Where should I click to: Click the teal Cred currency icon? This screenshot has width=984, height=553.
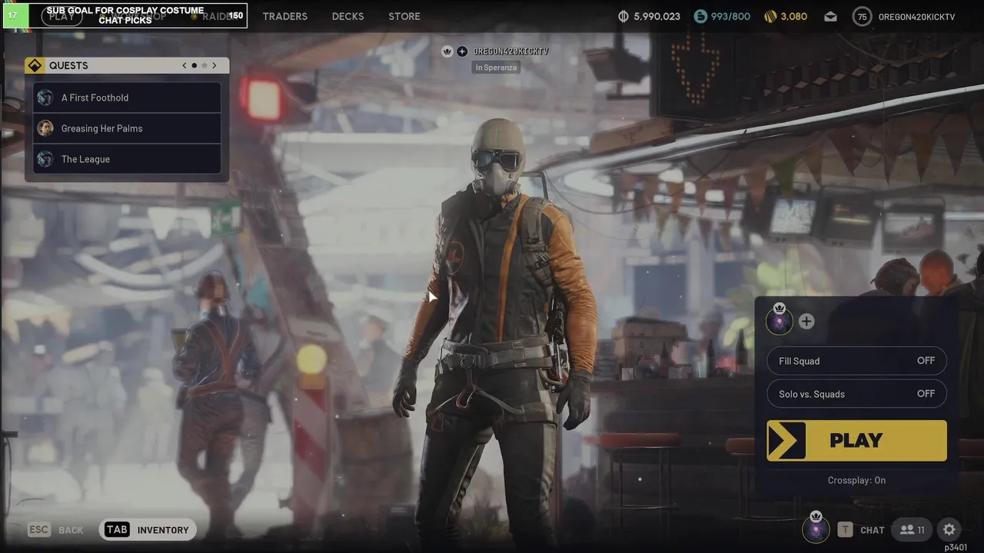(x=700, y=16)
